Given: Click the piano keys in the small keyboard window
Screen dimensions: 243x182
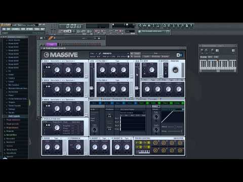Looking at the screenshot, I should click(218, 65).
